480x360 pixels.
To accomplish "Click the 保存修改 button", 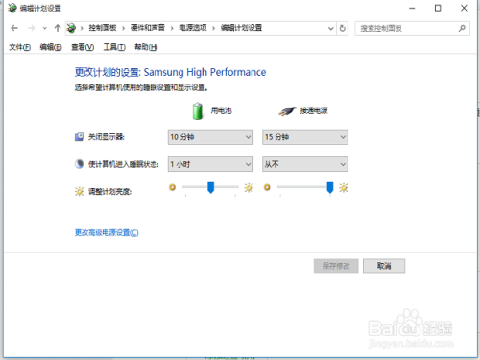I will pyautogui.click(x=336, y=266).
